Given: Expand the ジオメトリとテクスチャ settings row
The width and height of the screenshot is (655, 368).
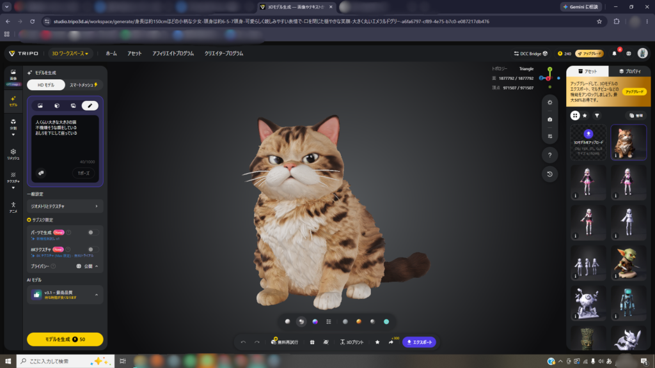Looking at the screenshot, I should click(x=65, y=206).
